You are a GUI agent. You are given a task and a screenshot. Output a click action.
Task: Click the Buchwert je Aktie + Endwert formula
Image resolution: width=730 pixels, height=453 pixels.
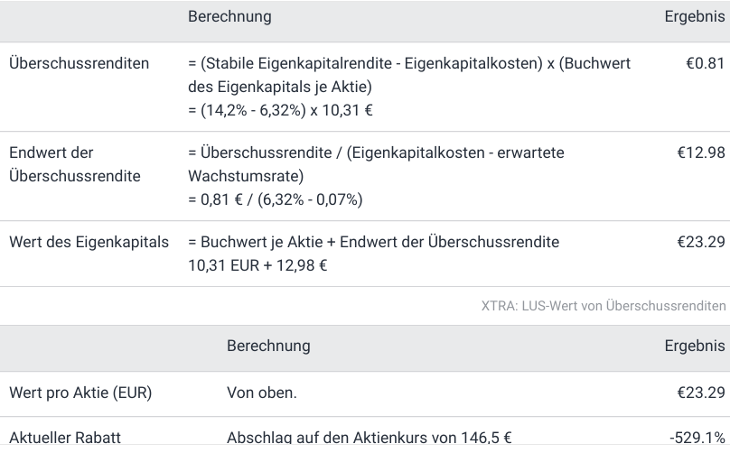click(x=373, y=242)
